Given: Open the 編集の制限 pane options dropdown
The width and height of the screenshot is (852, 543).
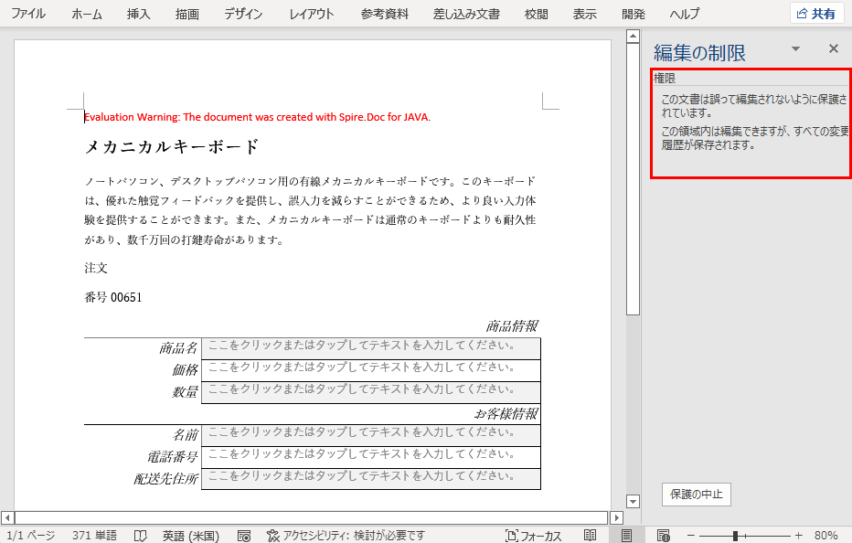Looking at the screenshot, I should click(794, 48).
